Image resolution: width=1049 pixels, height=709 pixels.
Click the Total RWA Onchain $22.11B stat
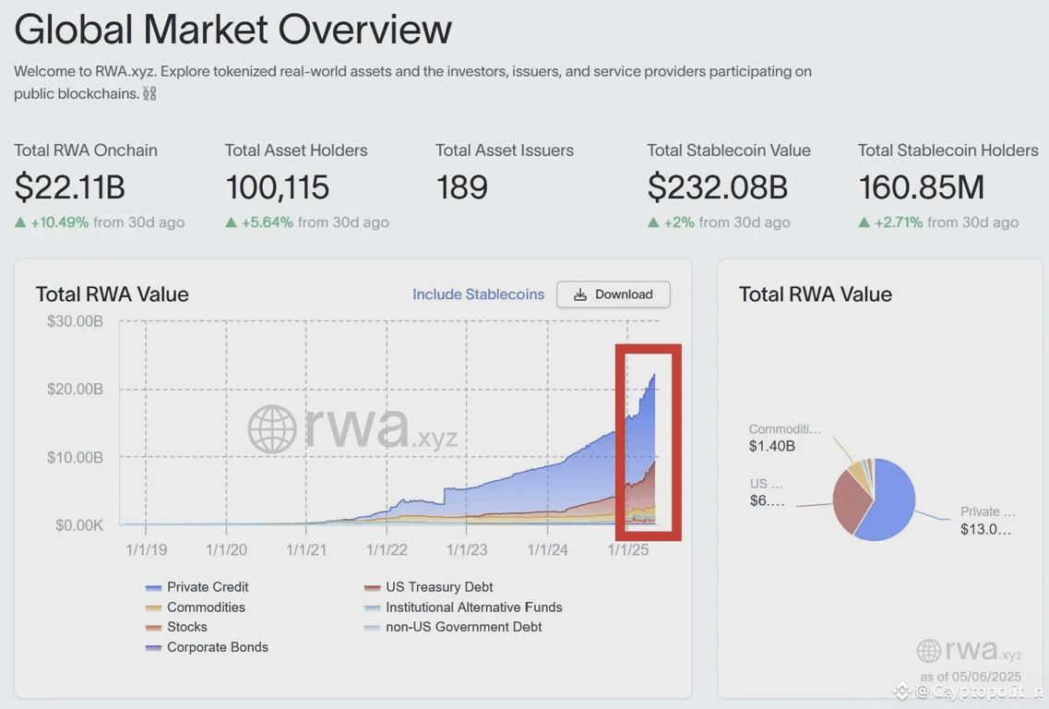tap(69, 186)
